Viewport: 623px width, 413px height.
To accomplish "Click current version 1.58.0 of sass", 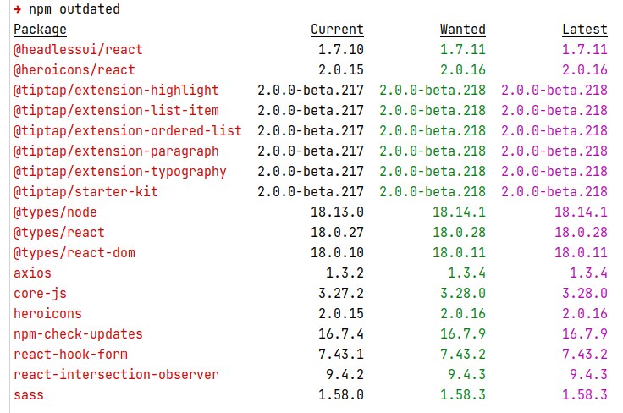I will point(341,394).
